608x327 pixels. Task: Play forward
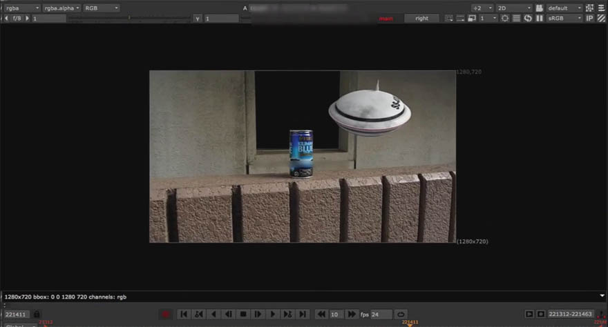tap(273, 314)
